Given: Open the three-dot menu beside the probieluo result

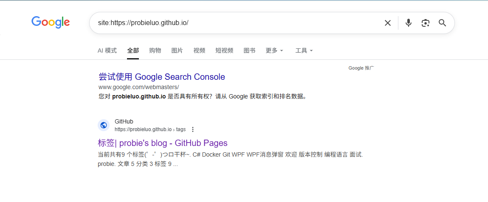Looking at the screenshot, I should click(193, 129).
